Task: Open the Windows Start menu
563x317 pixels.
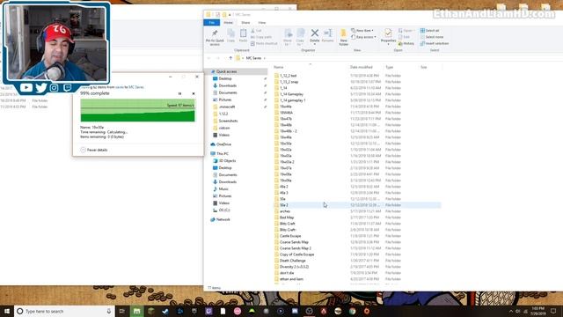Action: click(7, 311)
